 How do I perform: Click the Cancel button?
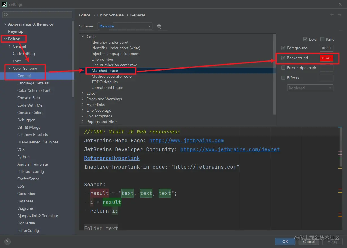pos(309,241)
